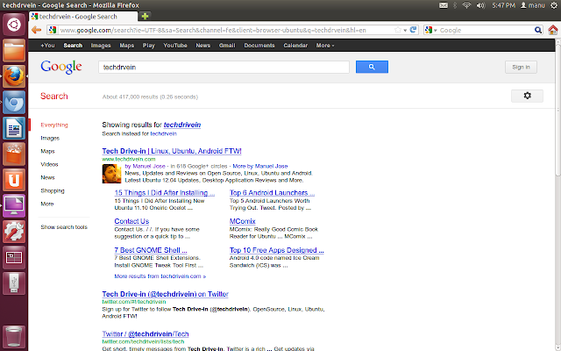561x351 pixels.
Task: Open the Contact Us sitelink
Action: (x=131, y=221)
